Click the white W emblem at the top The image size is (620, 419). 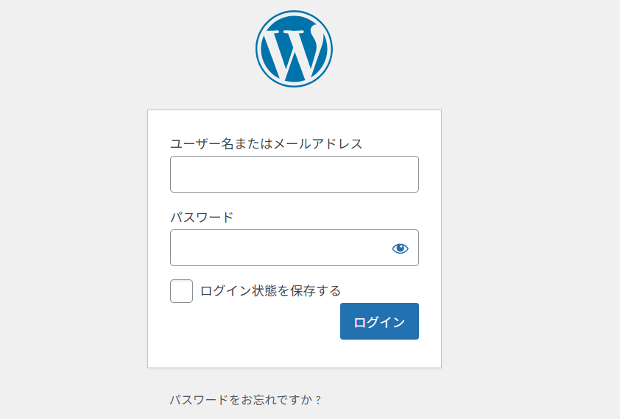point(294,49)
